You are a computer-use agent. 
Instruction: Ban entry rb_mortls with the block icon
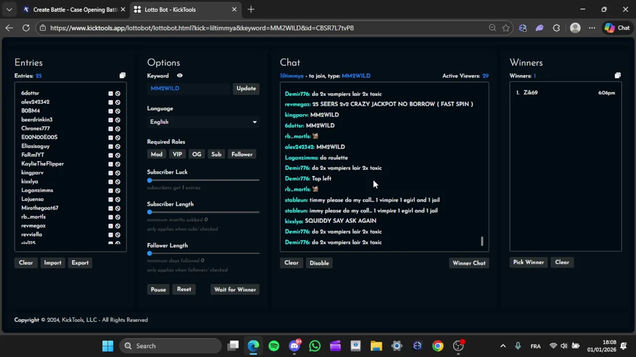118,217
